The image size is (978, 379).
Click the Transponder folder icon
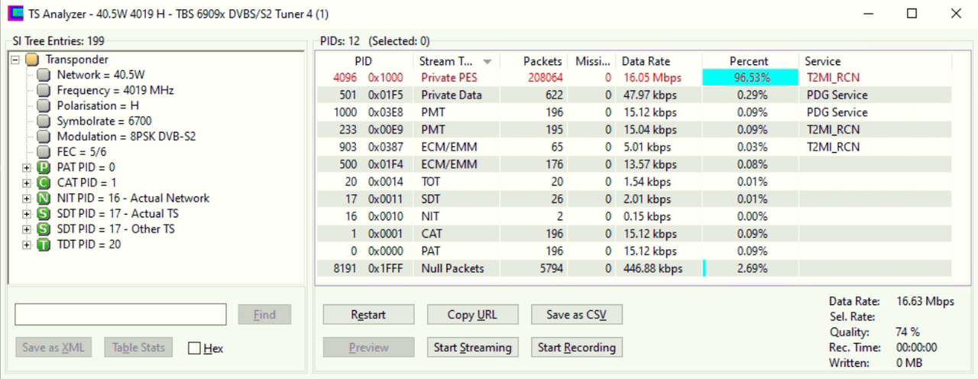coord(32,60)
